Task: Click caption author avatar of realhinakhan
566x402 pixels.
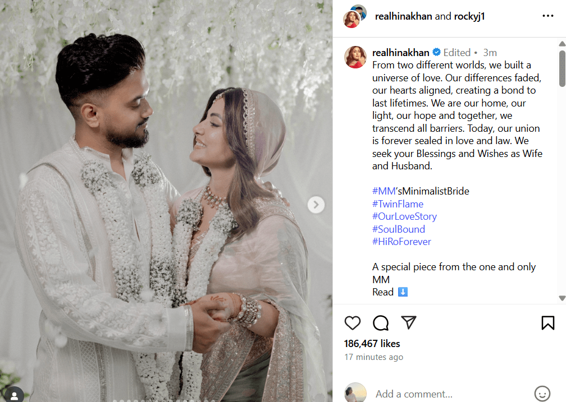Action: (x=355, y=57)
